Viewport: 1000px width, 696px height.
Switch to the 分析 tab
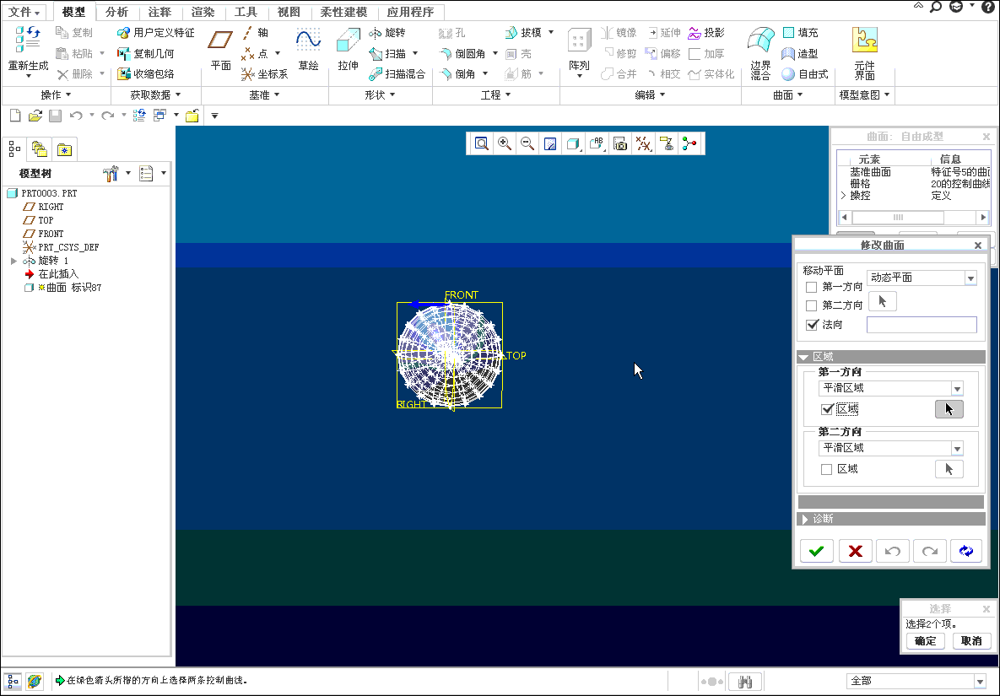[116, 12]
